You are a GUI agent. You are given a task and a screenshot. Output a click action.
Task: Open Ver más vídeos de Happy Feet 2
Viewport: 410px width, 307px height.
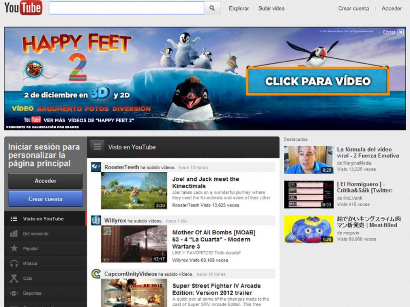[79, 120]
